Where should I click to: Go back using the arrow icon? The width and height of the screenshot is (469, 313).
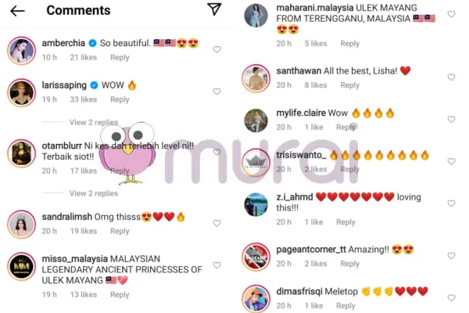tap(17, 11)
